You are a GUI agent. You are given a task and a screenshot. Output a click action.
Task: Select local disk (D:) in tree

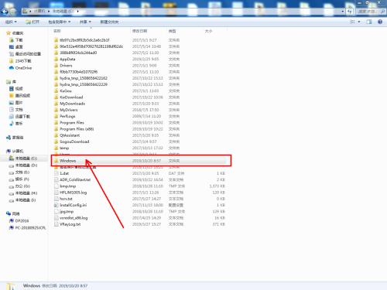coord(23,165)
